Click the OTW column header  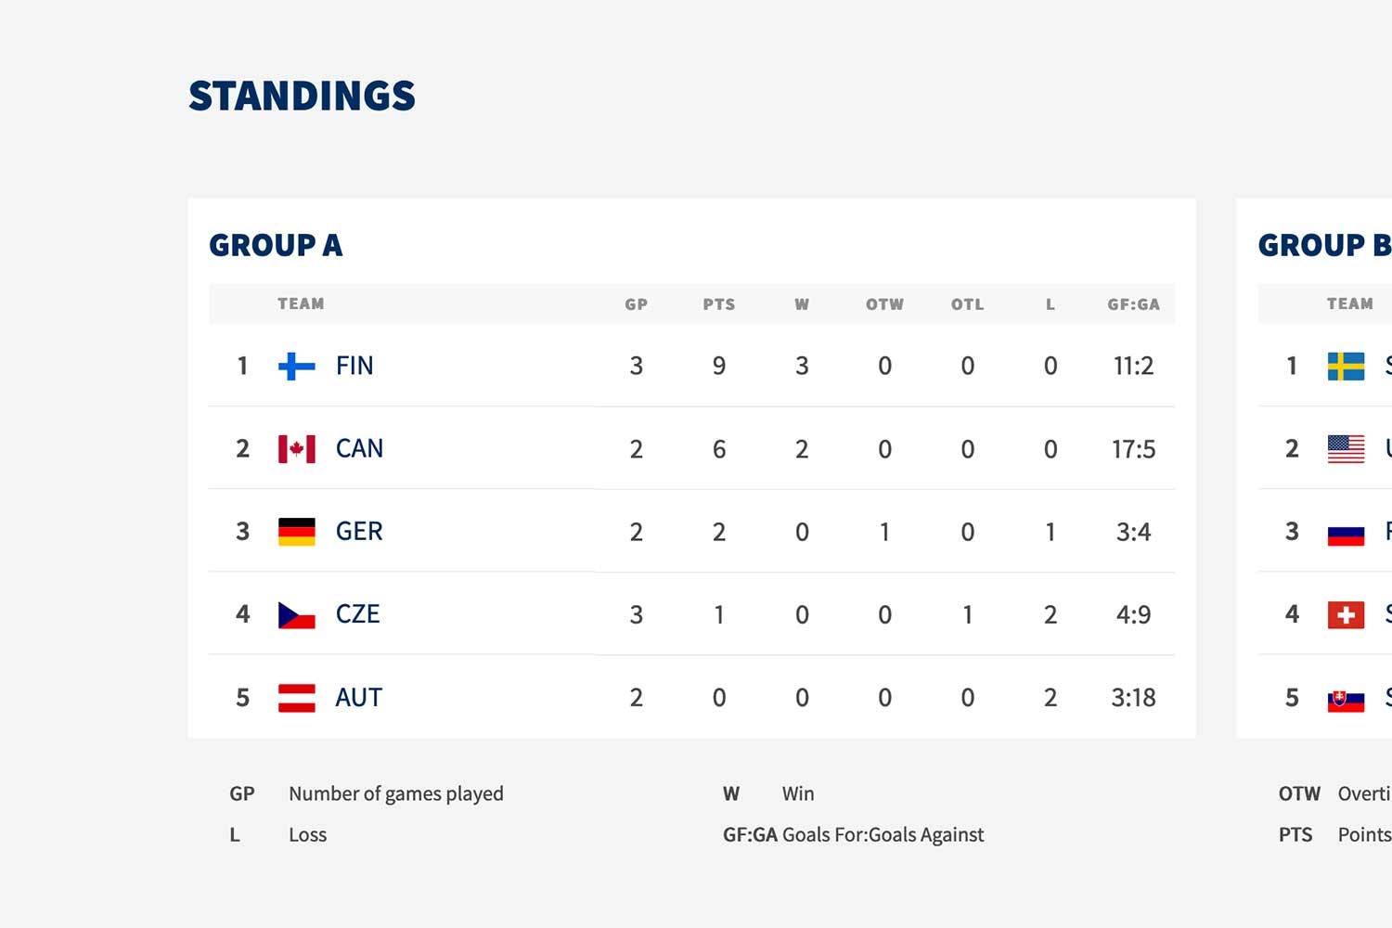884,304
